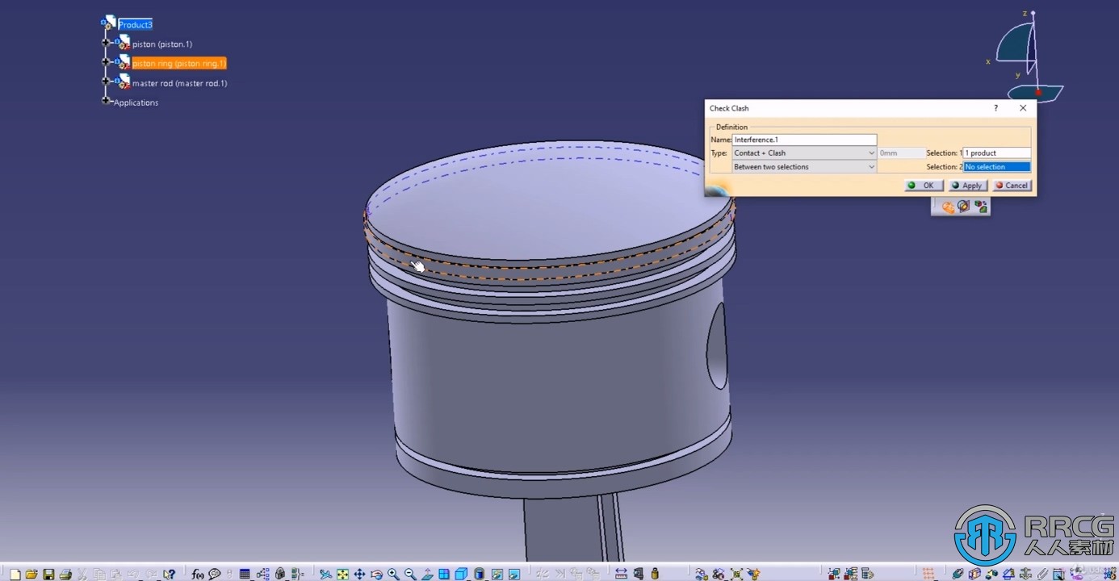This screenshot has height=581, width=1119.
Task: Click the Measure Between icon
Action: [x=621, y=575]
